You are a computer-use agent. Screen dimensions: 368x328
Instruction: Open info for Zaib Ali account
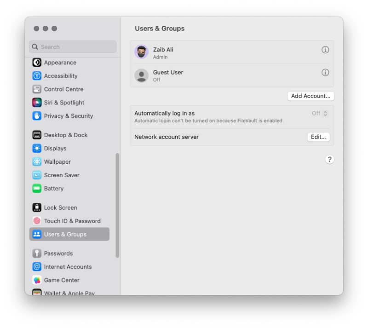click(325, 50)
